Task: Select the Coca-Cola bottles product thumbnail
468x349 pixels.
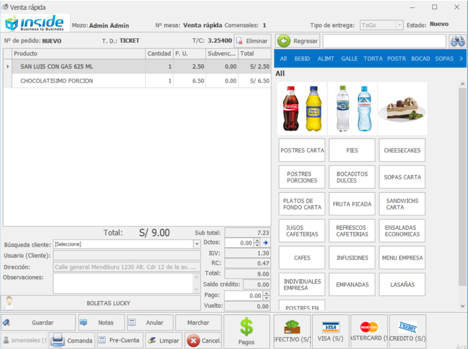Action: [302, 108]
